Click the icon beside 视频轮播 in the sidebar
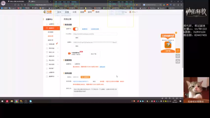Screen dimensions: 210x118 (x=47, y=44)
